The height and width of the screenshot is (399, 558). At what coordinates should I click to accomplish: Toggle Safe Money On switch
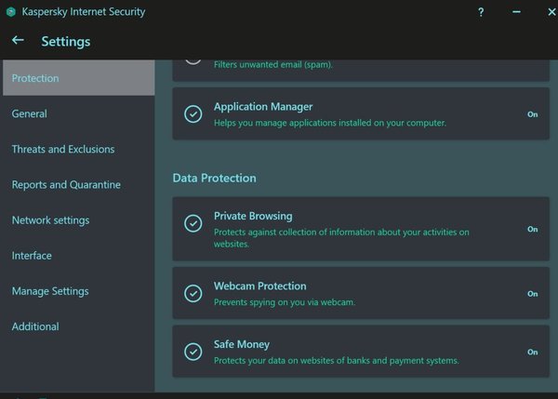(532, 352)
